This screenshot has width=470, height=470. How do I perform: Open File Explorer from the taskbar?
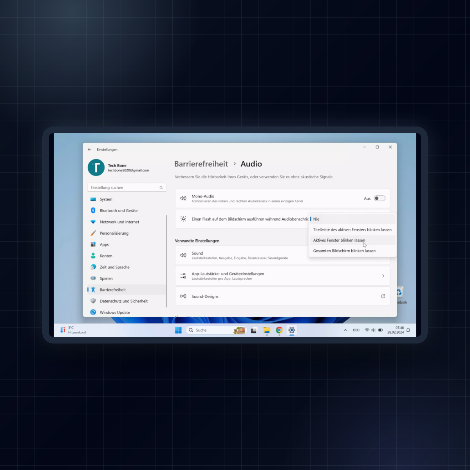click(267, 330)
